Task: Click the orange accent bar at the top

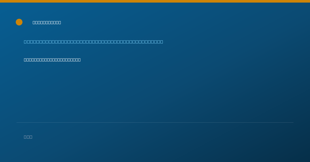Action: (155, 1)
